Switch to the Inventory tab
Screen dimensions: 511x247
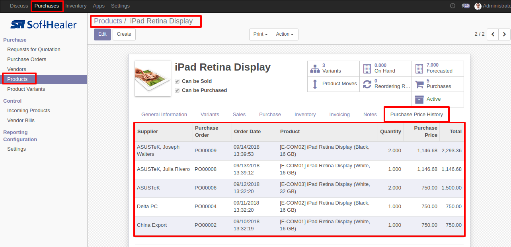305,115
